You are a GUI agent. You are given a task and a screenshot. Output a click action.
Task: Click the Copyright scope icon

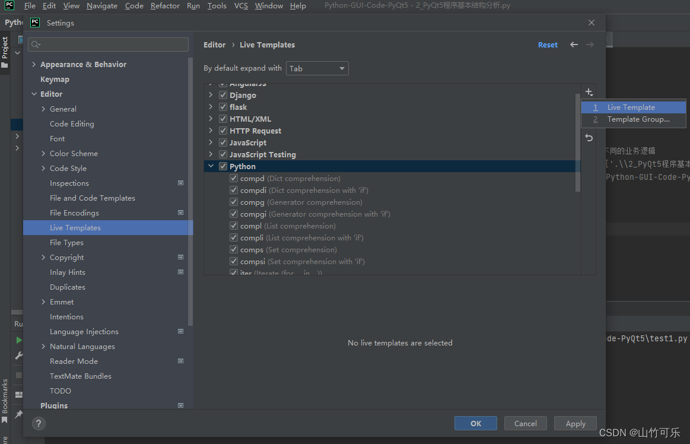(180, 257)
